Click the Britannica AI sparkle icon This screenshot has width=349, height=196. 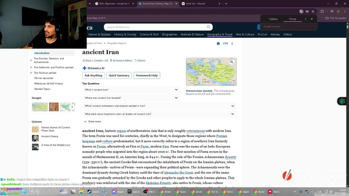(x=85, y=68)
